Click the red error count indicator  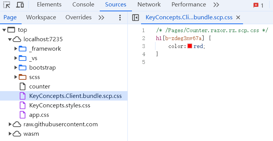pos(258,6)
